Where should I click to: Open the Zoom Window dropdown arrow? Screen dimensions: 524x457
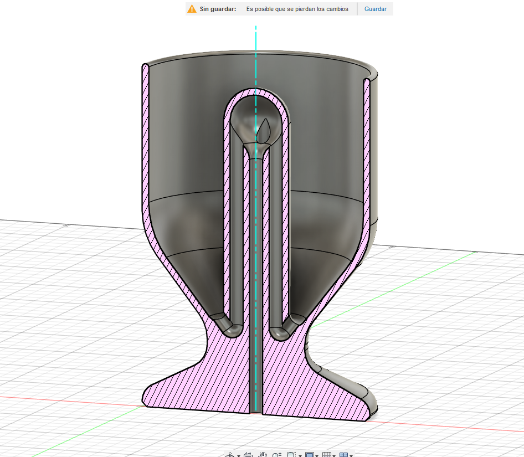(300, 456)
